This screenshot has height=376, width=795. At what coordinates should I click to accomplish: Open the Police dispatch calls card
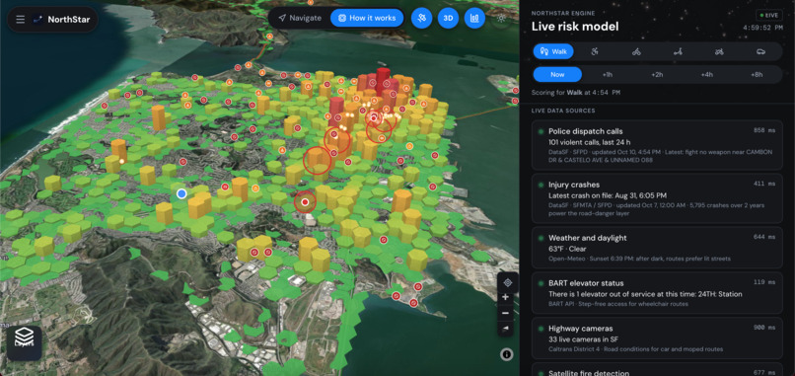(x=657, y=145)
